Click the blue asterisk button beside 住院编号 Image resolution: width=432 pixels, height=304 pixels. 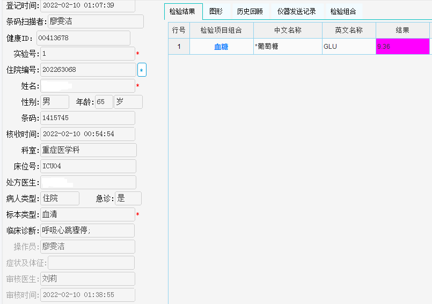click(142, 70)
